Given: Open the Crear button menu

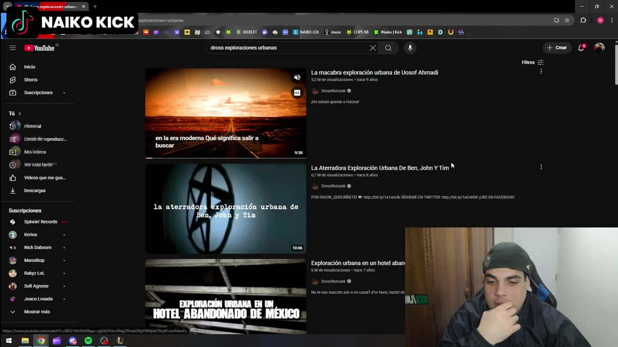Looking at the screenshot, I should tap(556, 48).
